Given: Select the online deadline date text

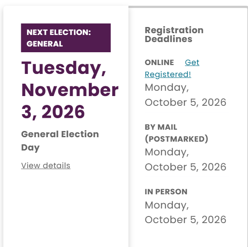Looking at the screenshot, I should [x=185, y=95].
